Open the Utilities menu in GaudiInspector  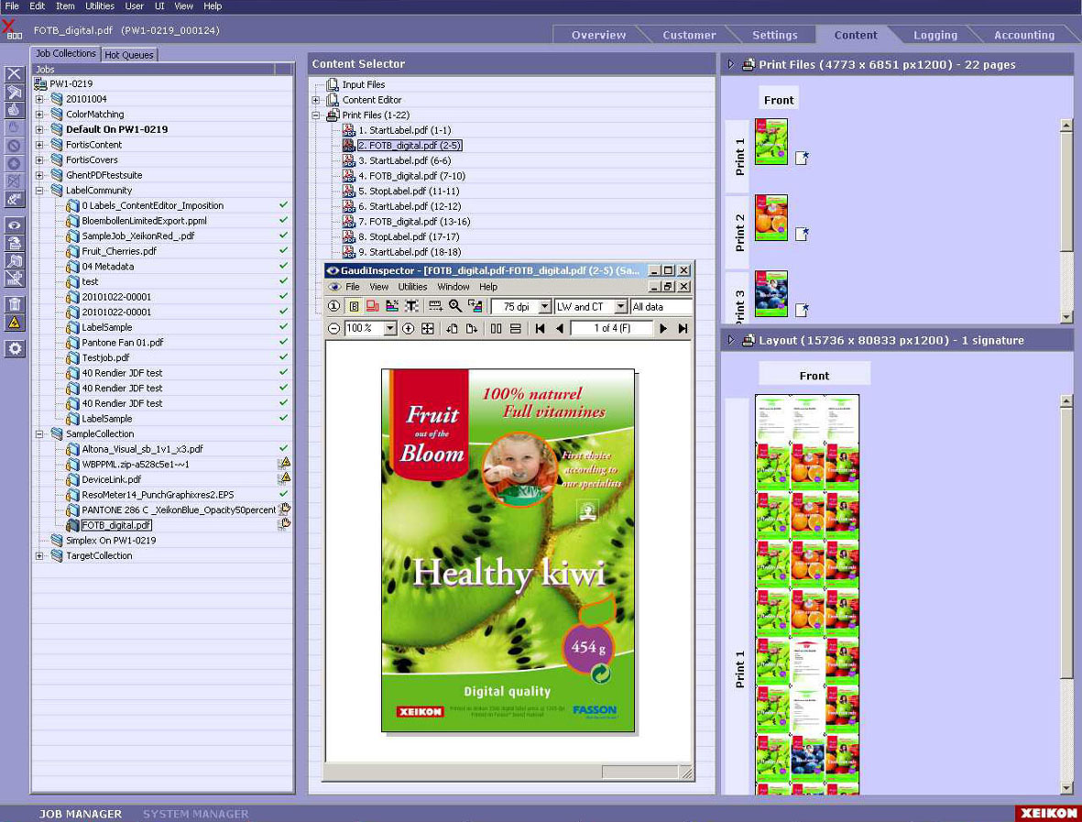click(412, 286)
